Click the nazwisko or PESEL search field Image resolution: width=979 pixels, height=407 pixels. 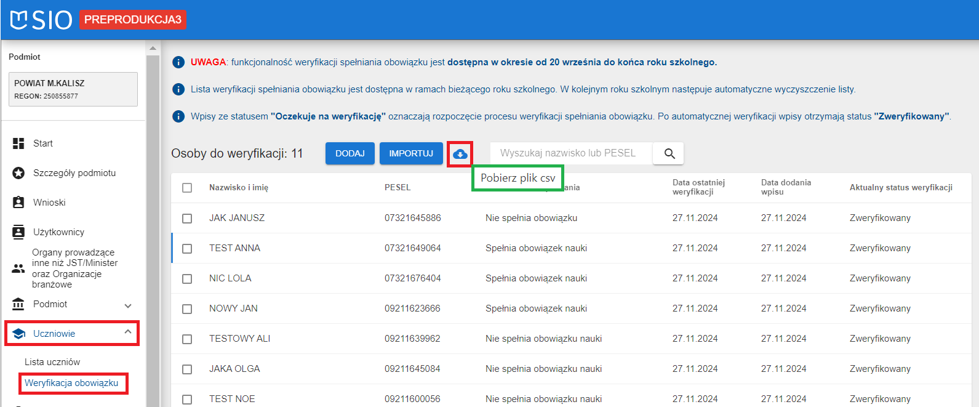click(x=570, y=153)
